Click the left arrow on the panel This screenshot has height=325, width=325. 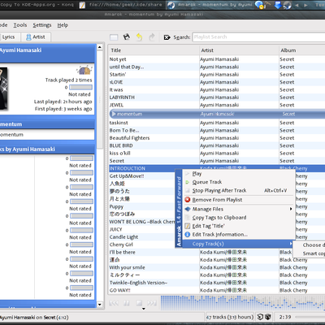pyautogui.click(x=297, y=5)
